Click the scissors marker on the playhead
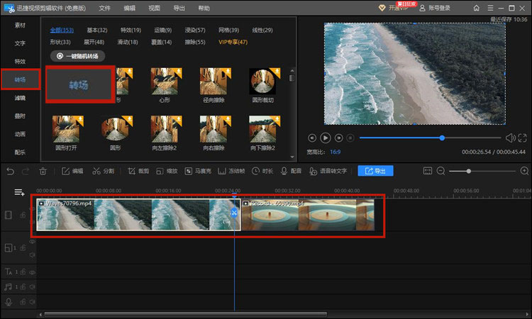Viewport: 532px width, 319px height. [x=234, y=213]
